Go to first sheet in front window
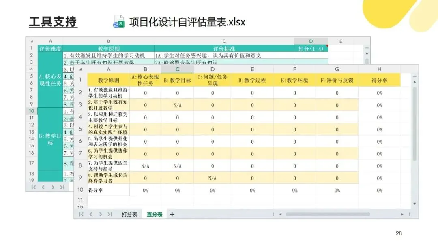The width and height of the screenshot is (438, 246). coord(81,214)
